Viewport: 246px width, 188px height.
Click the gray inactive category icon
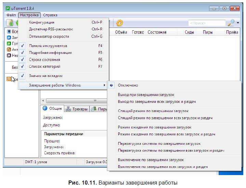[x=9, y=56]
